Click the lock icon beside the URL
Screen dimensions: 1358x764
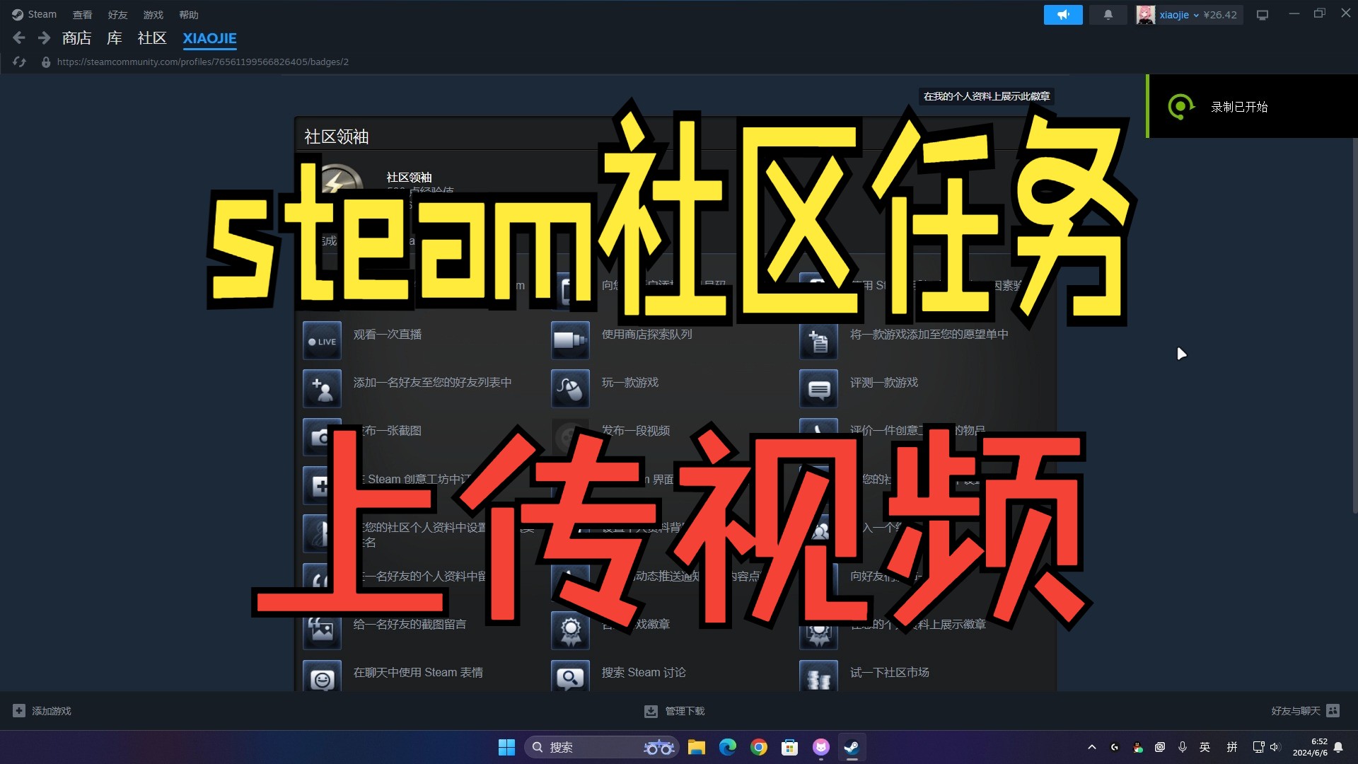coord(46,62)
